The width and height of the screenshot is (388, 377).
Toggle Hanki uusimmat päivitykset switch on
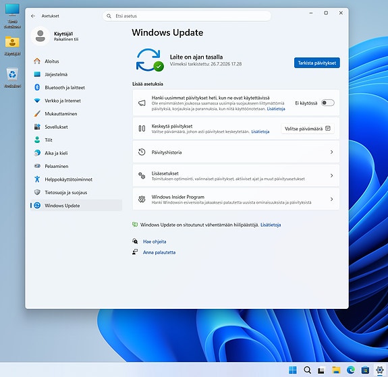click(328, 103)
